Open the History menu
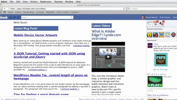This screenshot has width=177, height=100. tap(34, 2)
